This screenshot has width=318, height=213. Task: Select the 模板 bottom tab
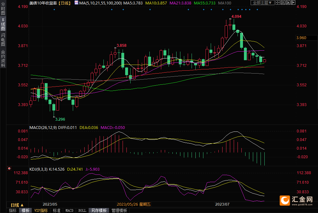point(25,210)
